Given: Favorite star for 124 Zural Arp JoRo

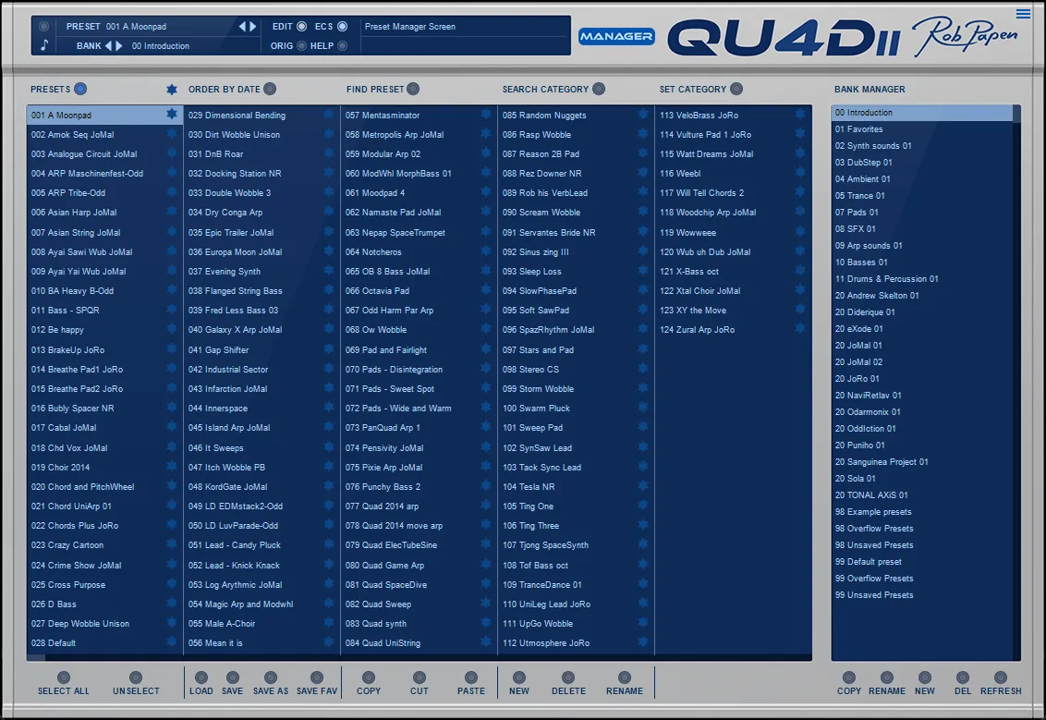Looking at the screenshot, I should point(800,328).
